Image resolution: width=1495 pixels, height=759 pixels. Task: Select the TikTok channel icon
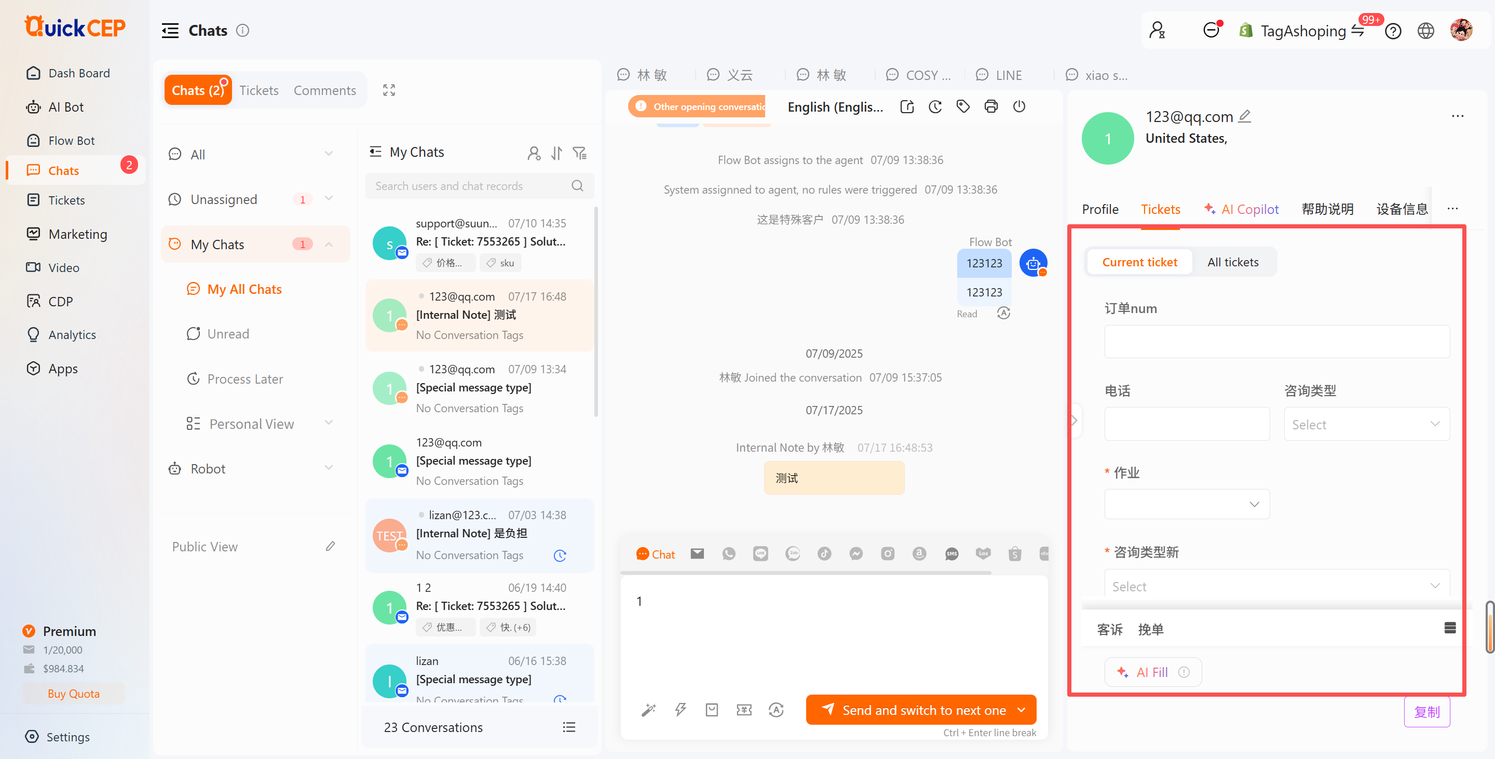[x=824, y=553]
